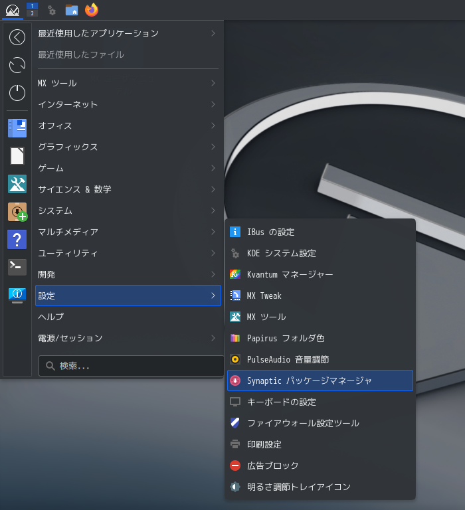Click the 広告ブロック red minus icon
Viewport: 465px width, 510px height.
coord(235,466)
